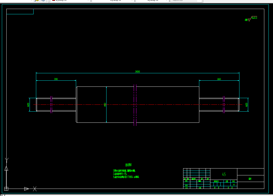
Task: Pick the M30 thread label on the right end
Action: (246, 104)
